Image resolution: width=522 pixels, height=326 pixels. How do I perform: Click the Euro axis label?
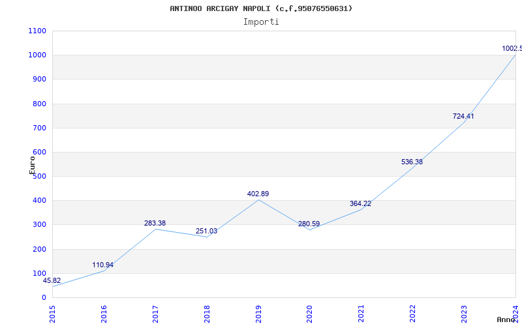(32, 166)
